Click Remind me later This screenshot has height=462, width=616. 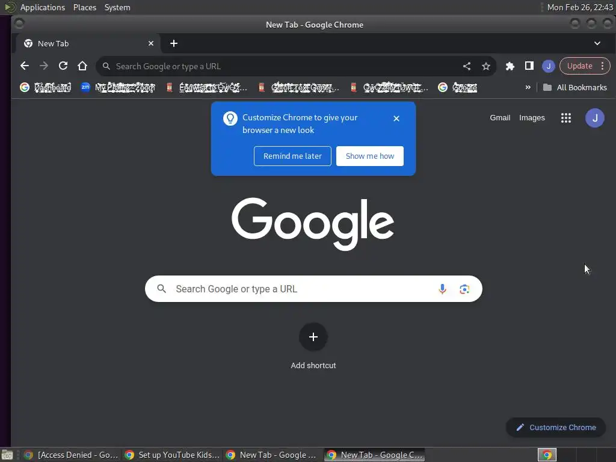tap(292, 156)
